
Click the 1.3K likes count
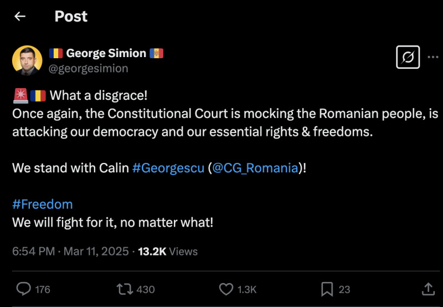click(247, 289)
